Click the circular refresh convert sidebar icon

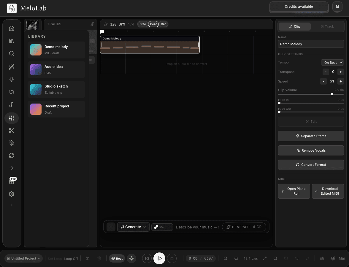point(12,155)
